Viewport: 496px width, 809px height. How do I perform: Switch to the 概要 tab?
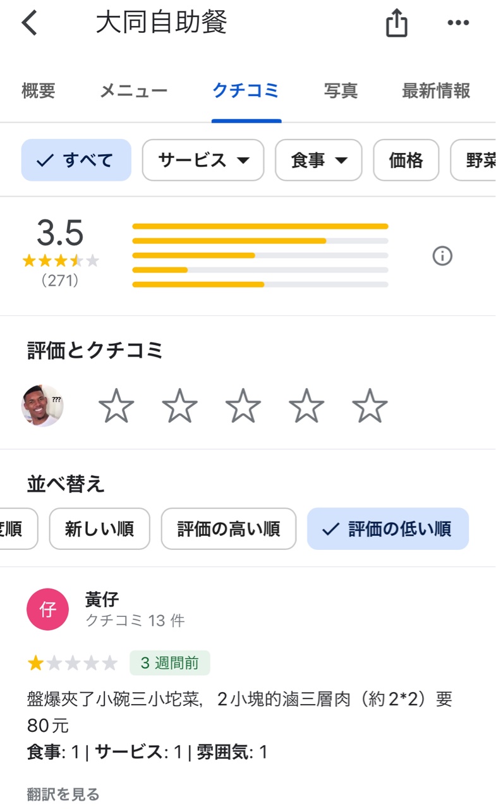pos(39,91)
